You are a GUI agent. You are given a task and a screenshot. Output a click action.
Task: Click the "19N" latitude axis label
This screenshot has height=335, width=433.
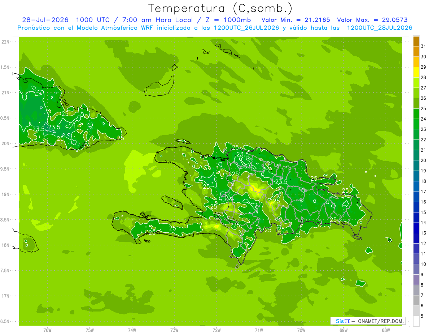tap(5, 194)
